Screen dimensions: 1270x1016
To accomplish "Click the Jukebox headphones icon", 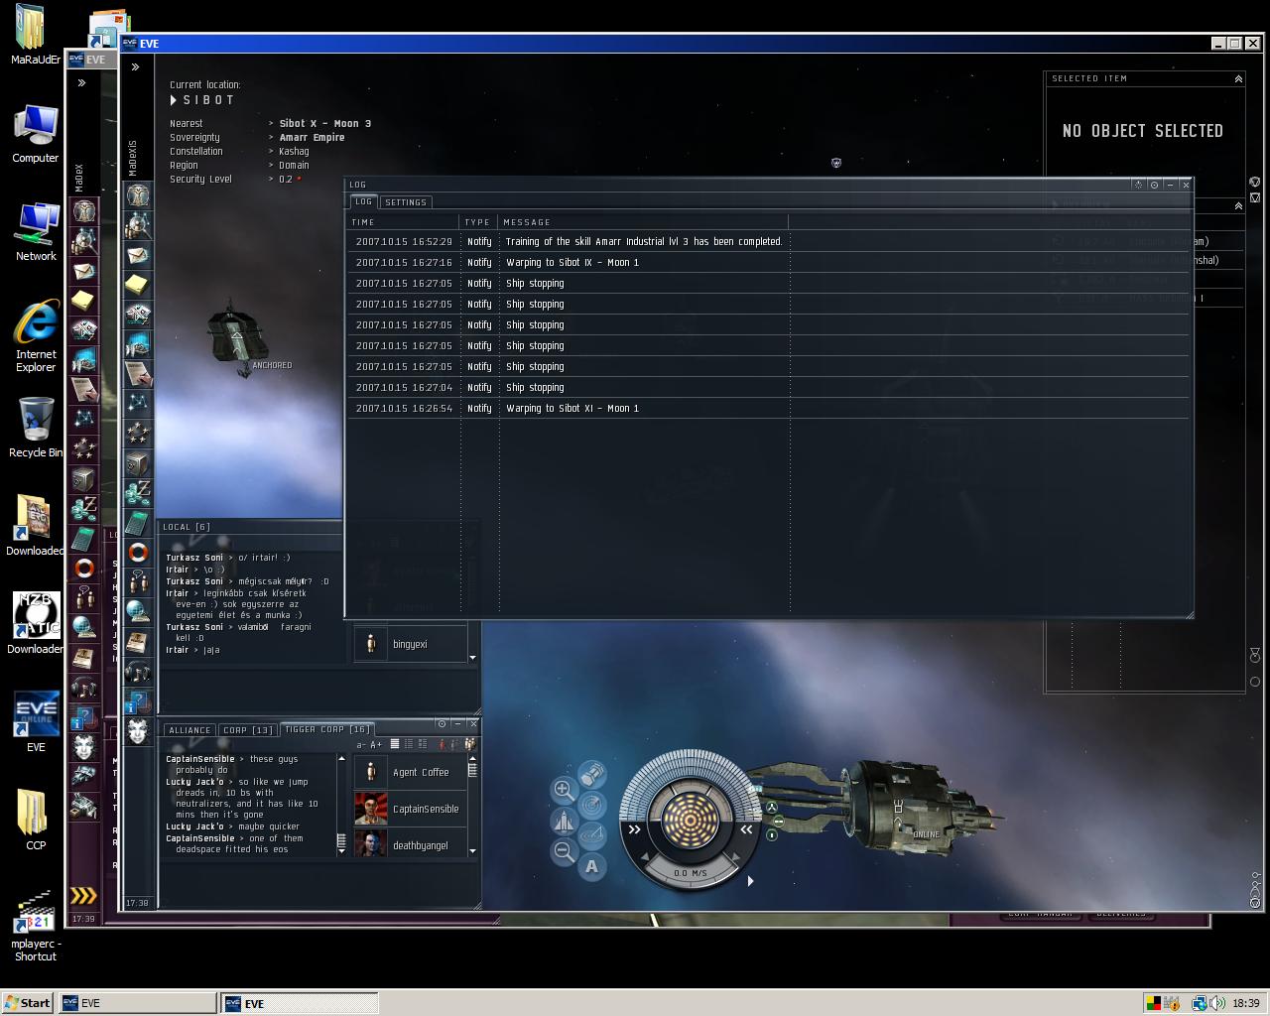I will pyautogui.click(x=138, y=671).
